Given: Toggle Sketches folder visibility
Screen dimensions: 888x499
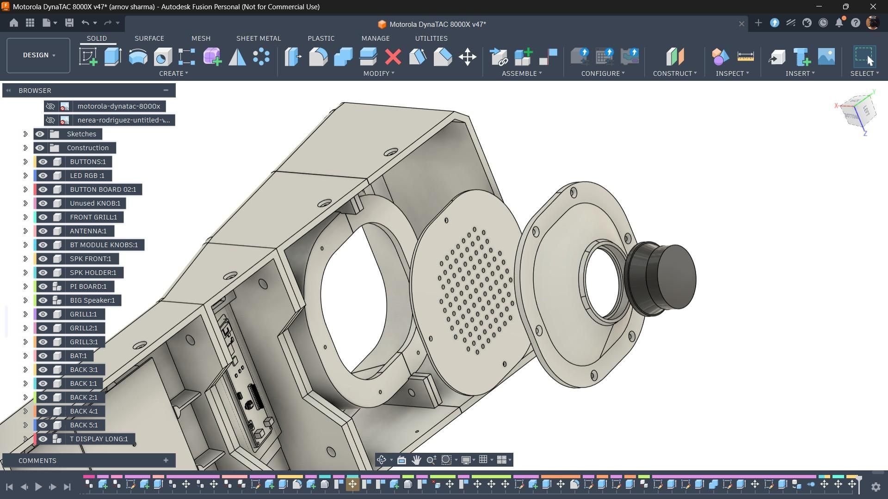Looking at the screenshot, I should tap(40, 134).
